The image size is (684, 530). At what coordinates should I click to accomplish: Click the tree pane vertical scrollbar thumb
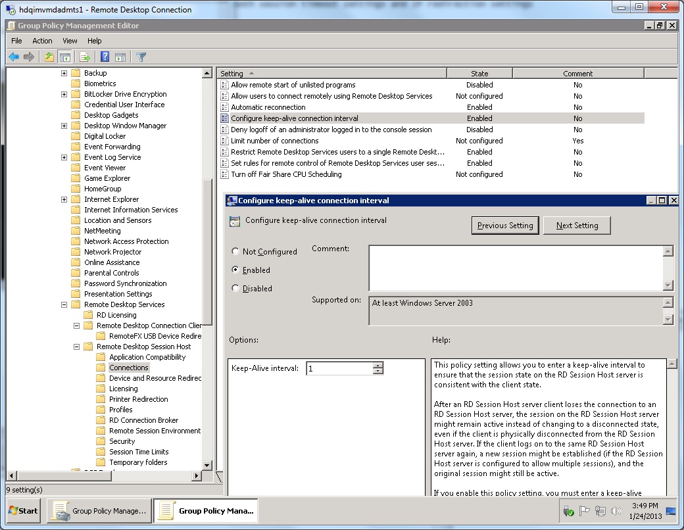click(208, 252)
